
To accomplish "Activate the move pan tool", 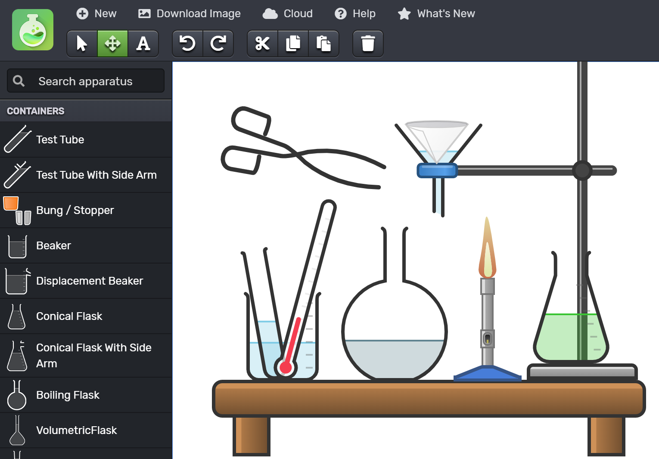I will pyautogui.click(x=112, y=43).
